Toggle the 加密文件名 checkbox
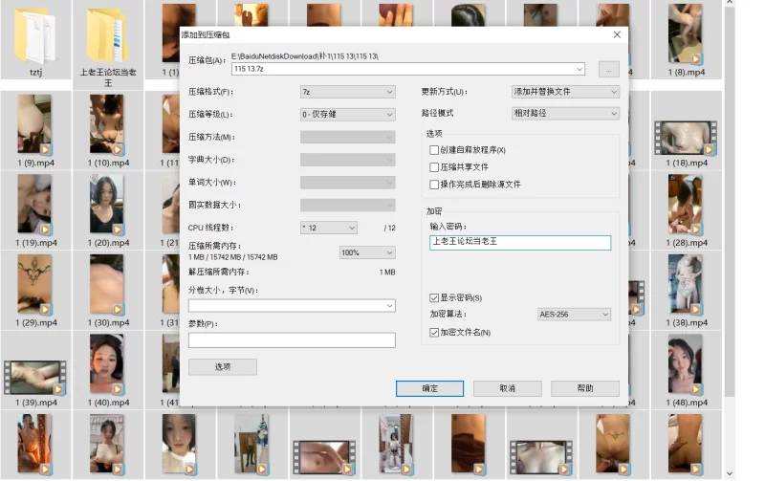 click(435, 332)
